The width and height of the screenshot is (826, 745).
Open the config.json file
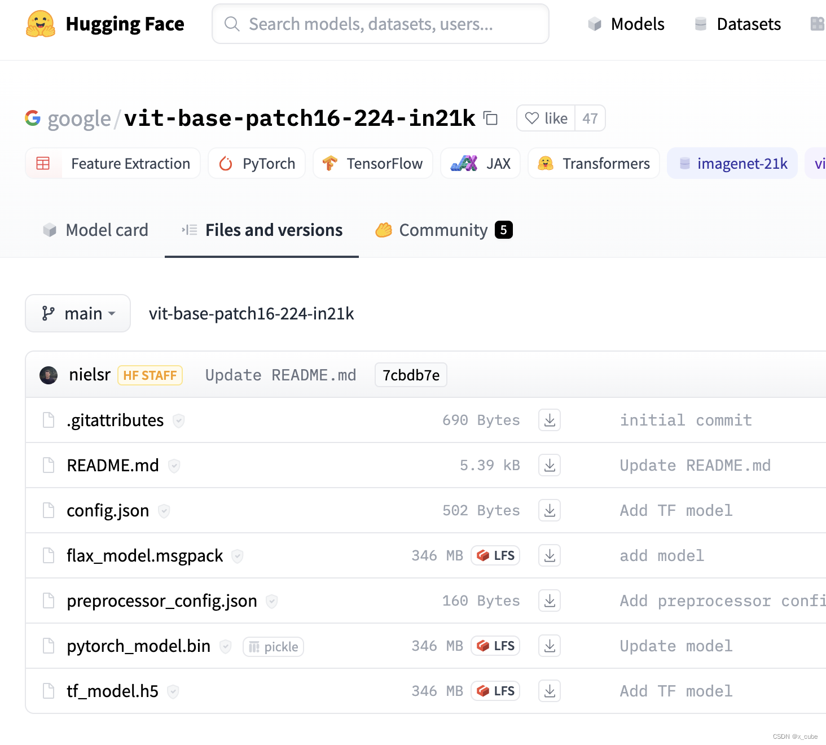click(108, 511)
